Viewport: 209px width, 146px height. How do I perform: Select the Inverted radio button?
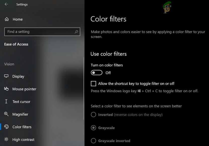[x=93, y=115]
